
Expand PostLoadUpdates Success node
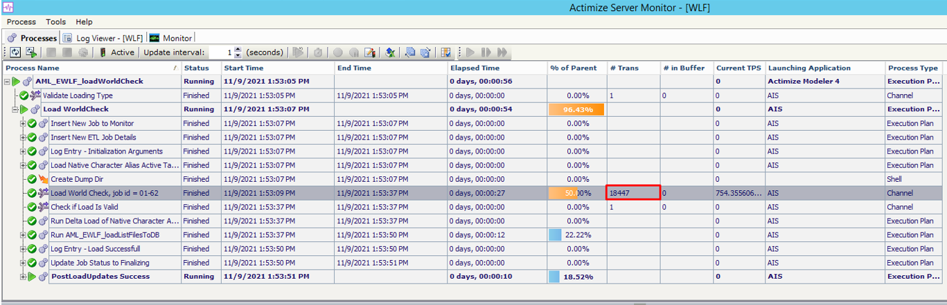tap(23, 277)
